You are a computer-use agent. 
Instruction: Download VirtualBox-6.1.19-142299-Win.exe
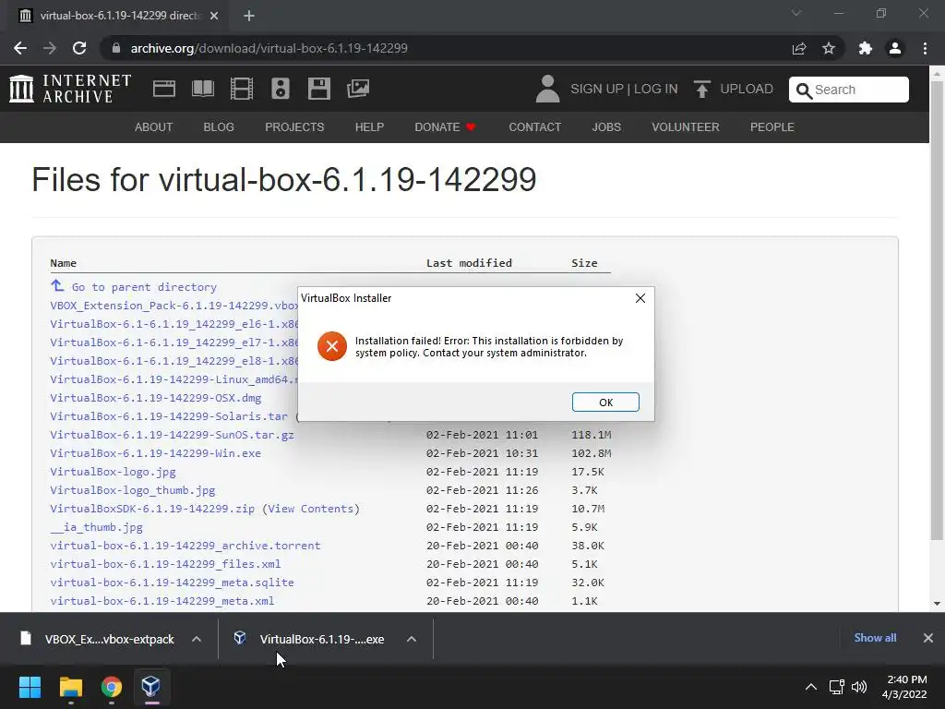coord(155,453)
